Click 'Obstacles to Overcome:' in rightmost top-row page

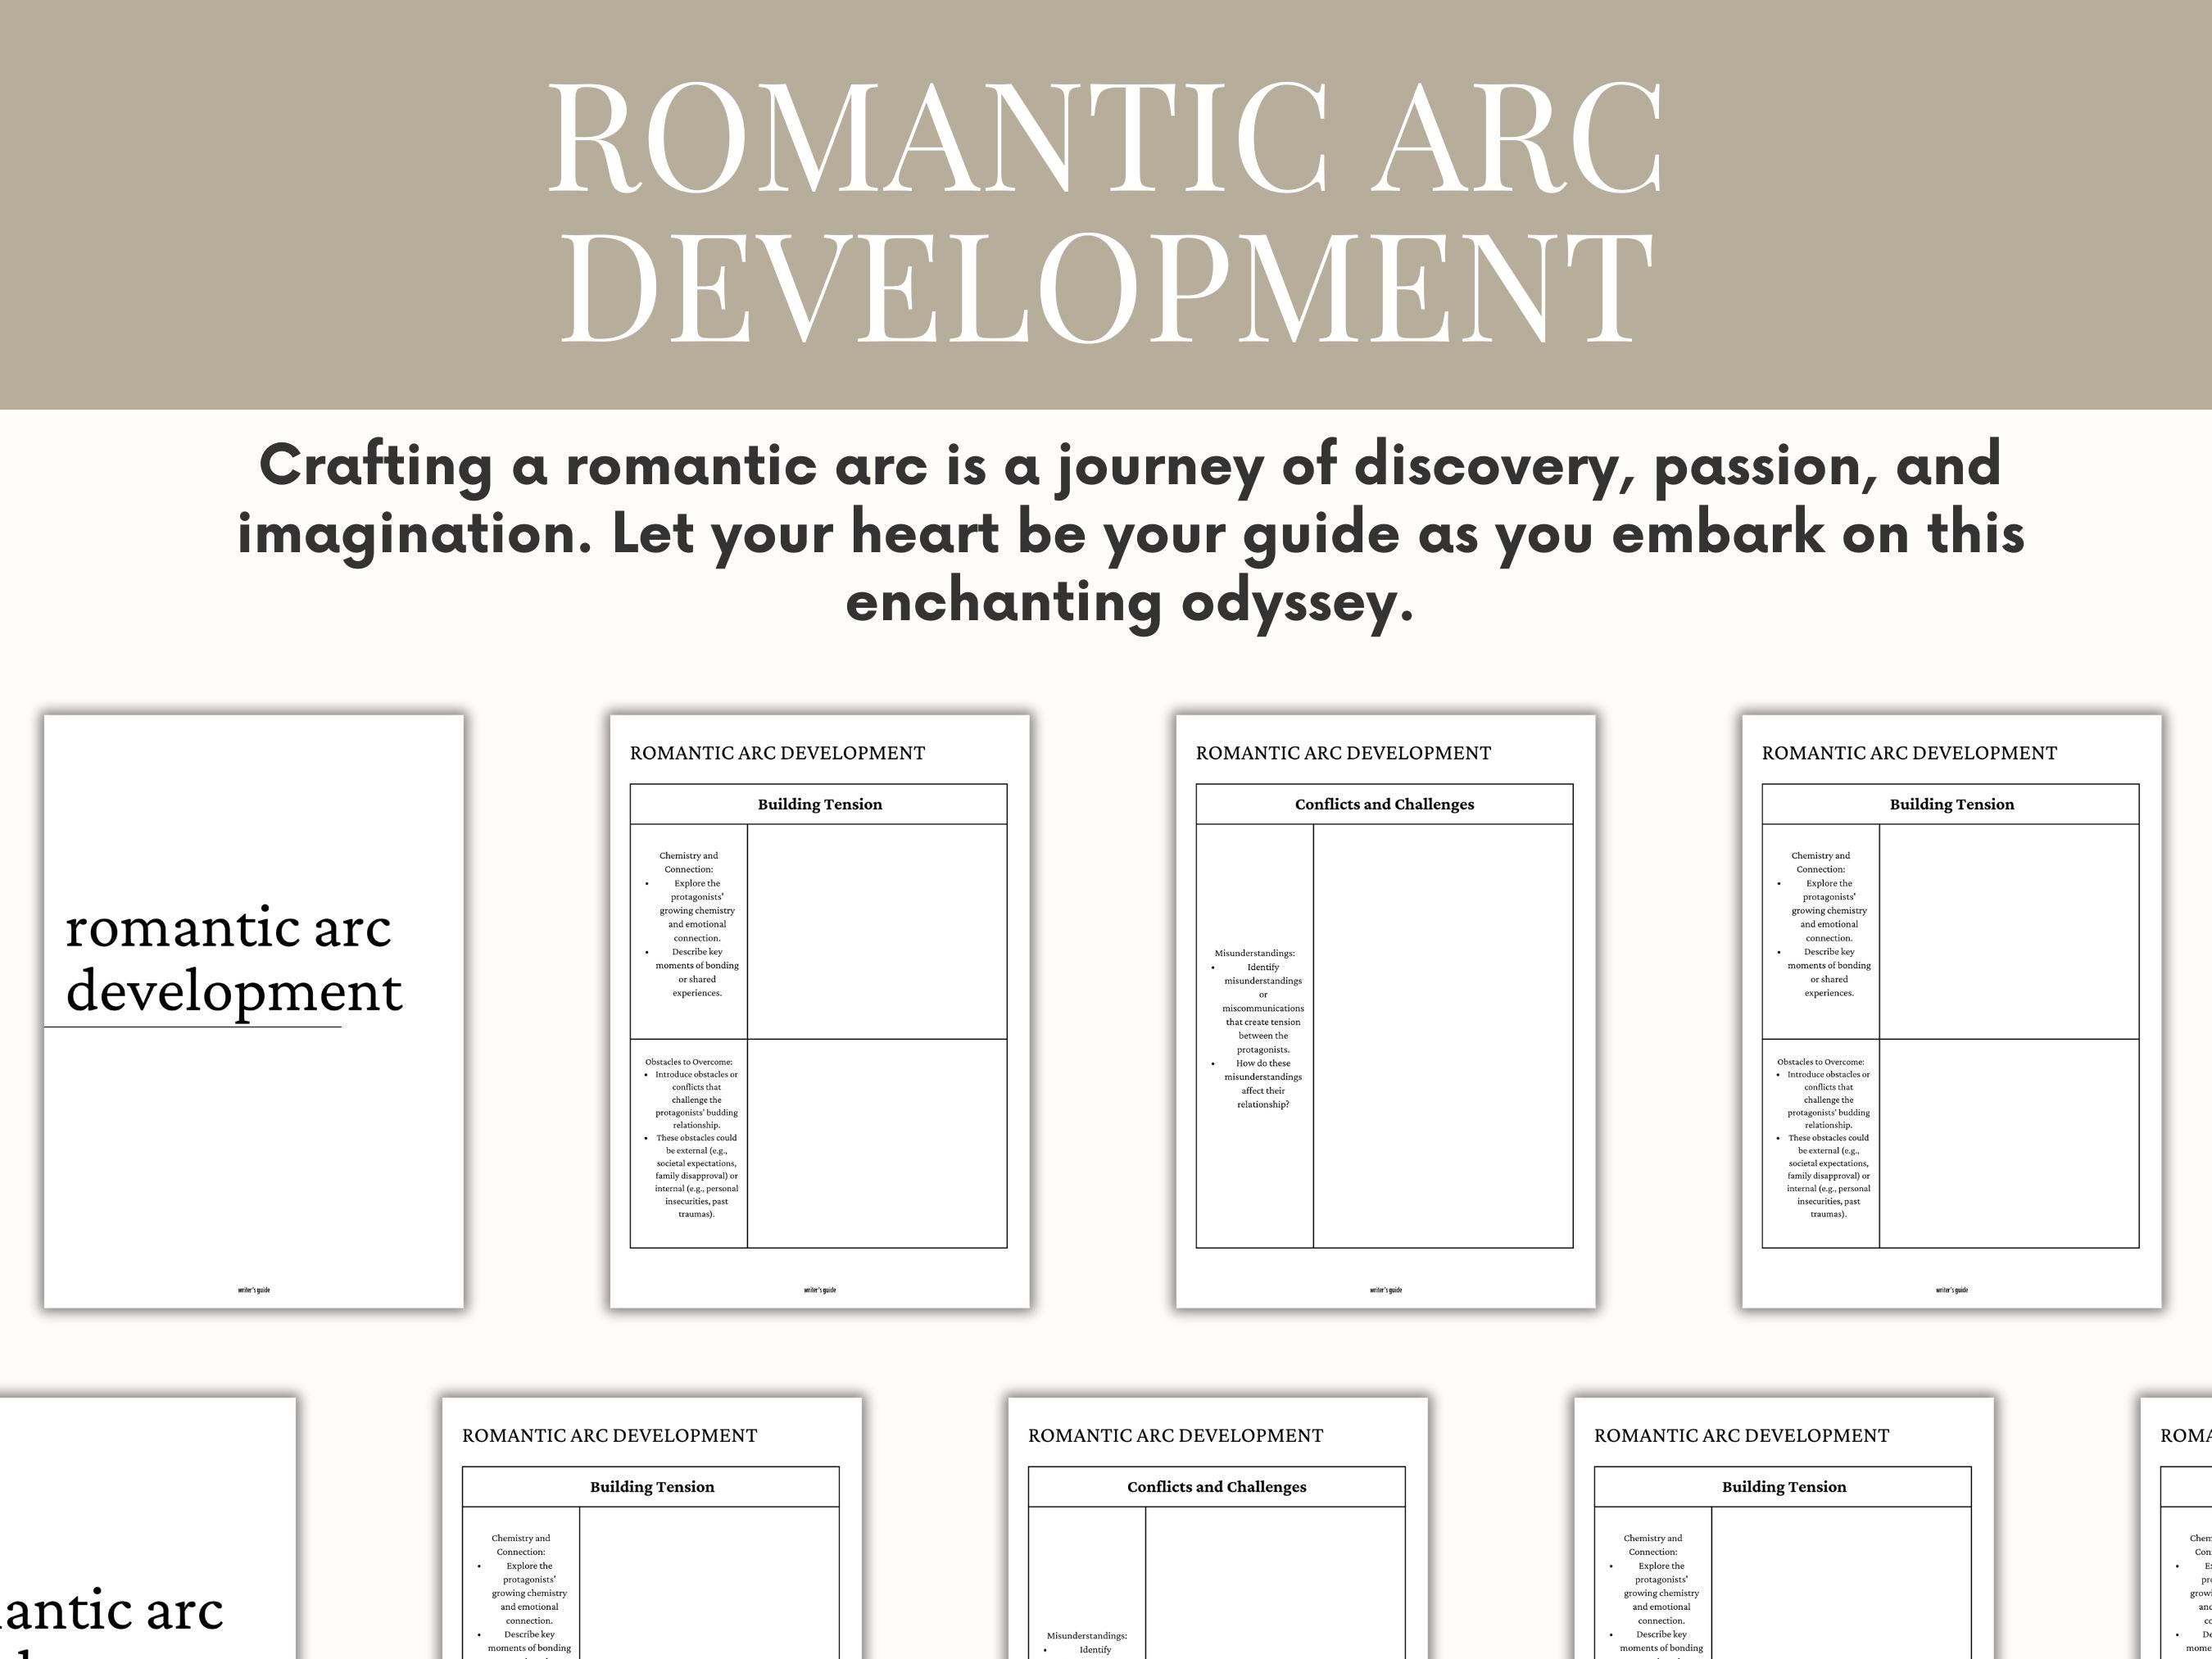pos(1820,1062)
